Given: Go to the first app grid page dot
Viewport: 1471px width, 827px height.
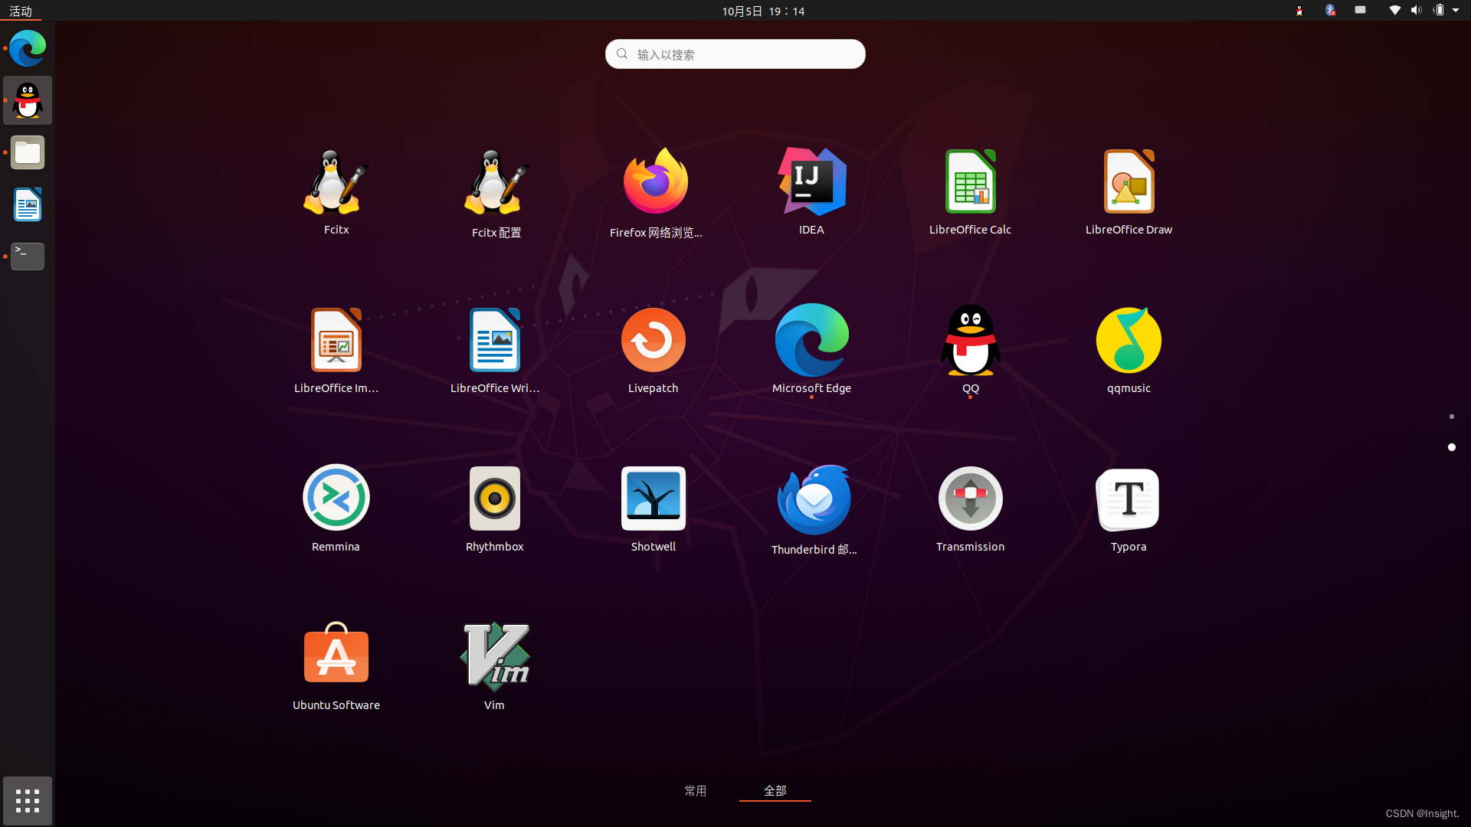Looking at the screenshot, I should tap(1451, 417).
